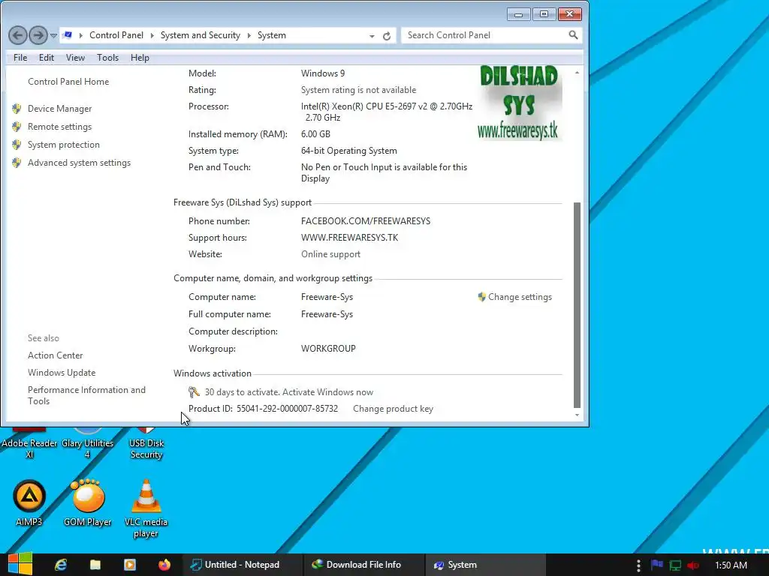
Task: Expand the arrow after Control Panel breadcrumb
Action: tap(152, 35)
